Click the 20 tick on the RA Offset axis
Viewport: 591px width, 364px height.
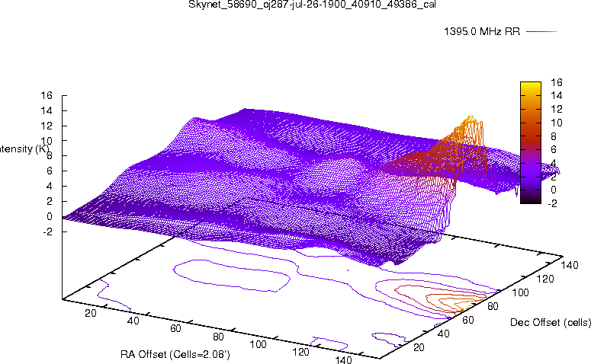(91, 313)
